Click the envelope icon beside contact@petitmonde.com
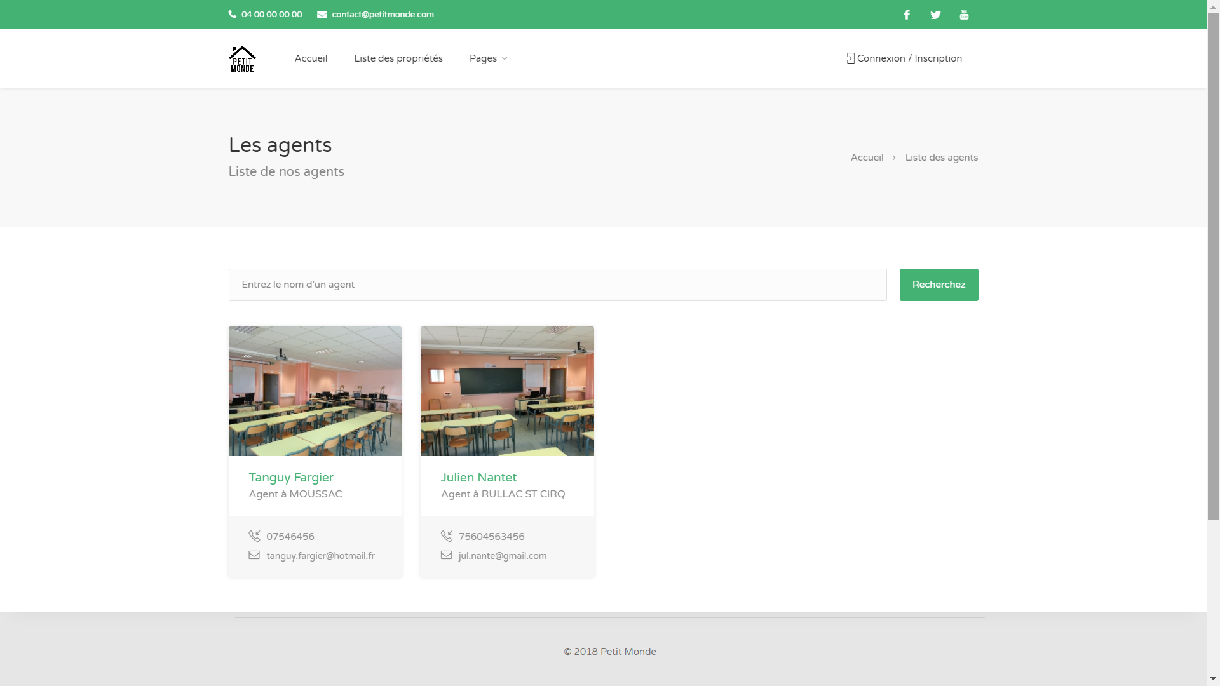This screenshot has height=686, width=1220. (322, 15)
